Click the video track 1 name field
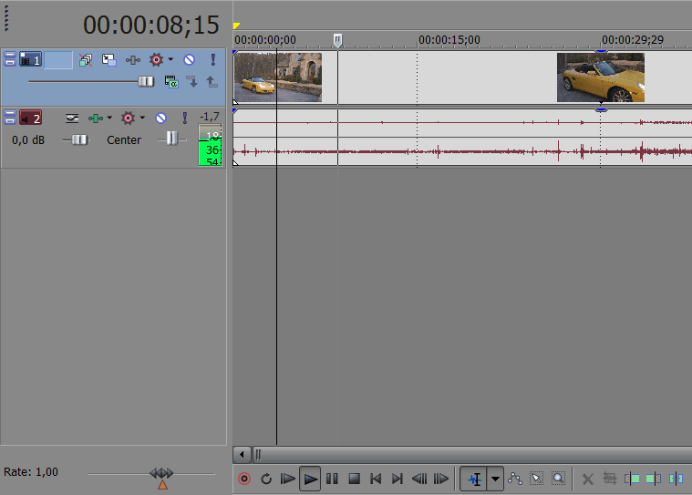 point(58,60)
